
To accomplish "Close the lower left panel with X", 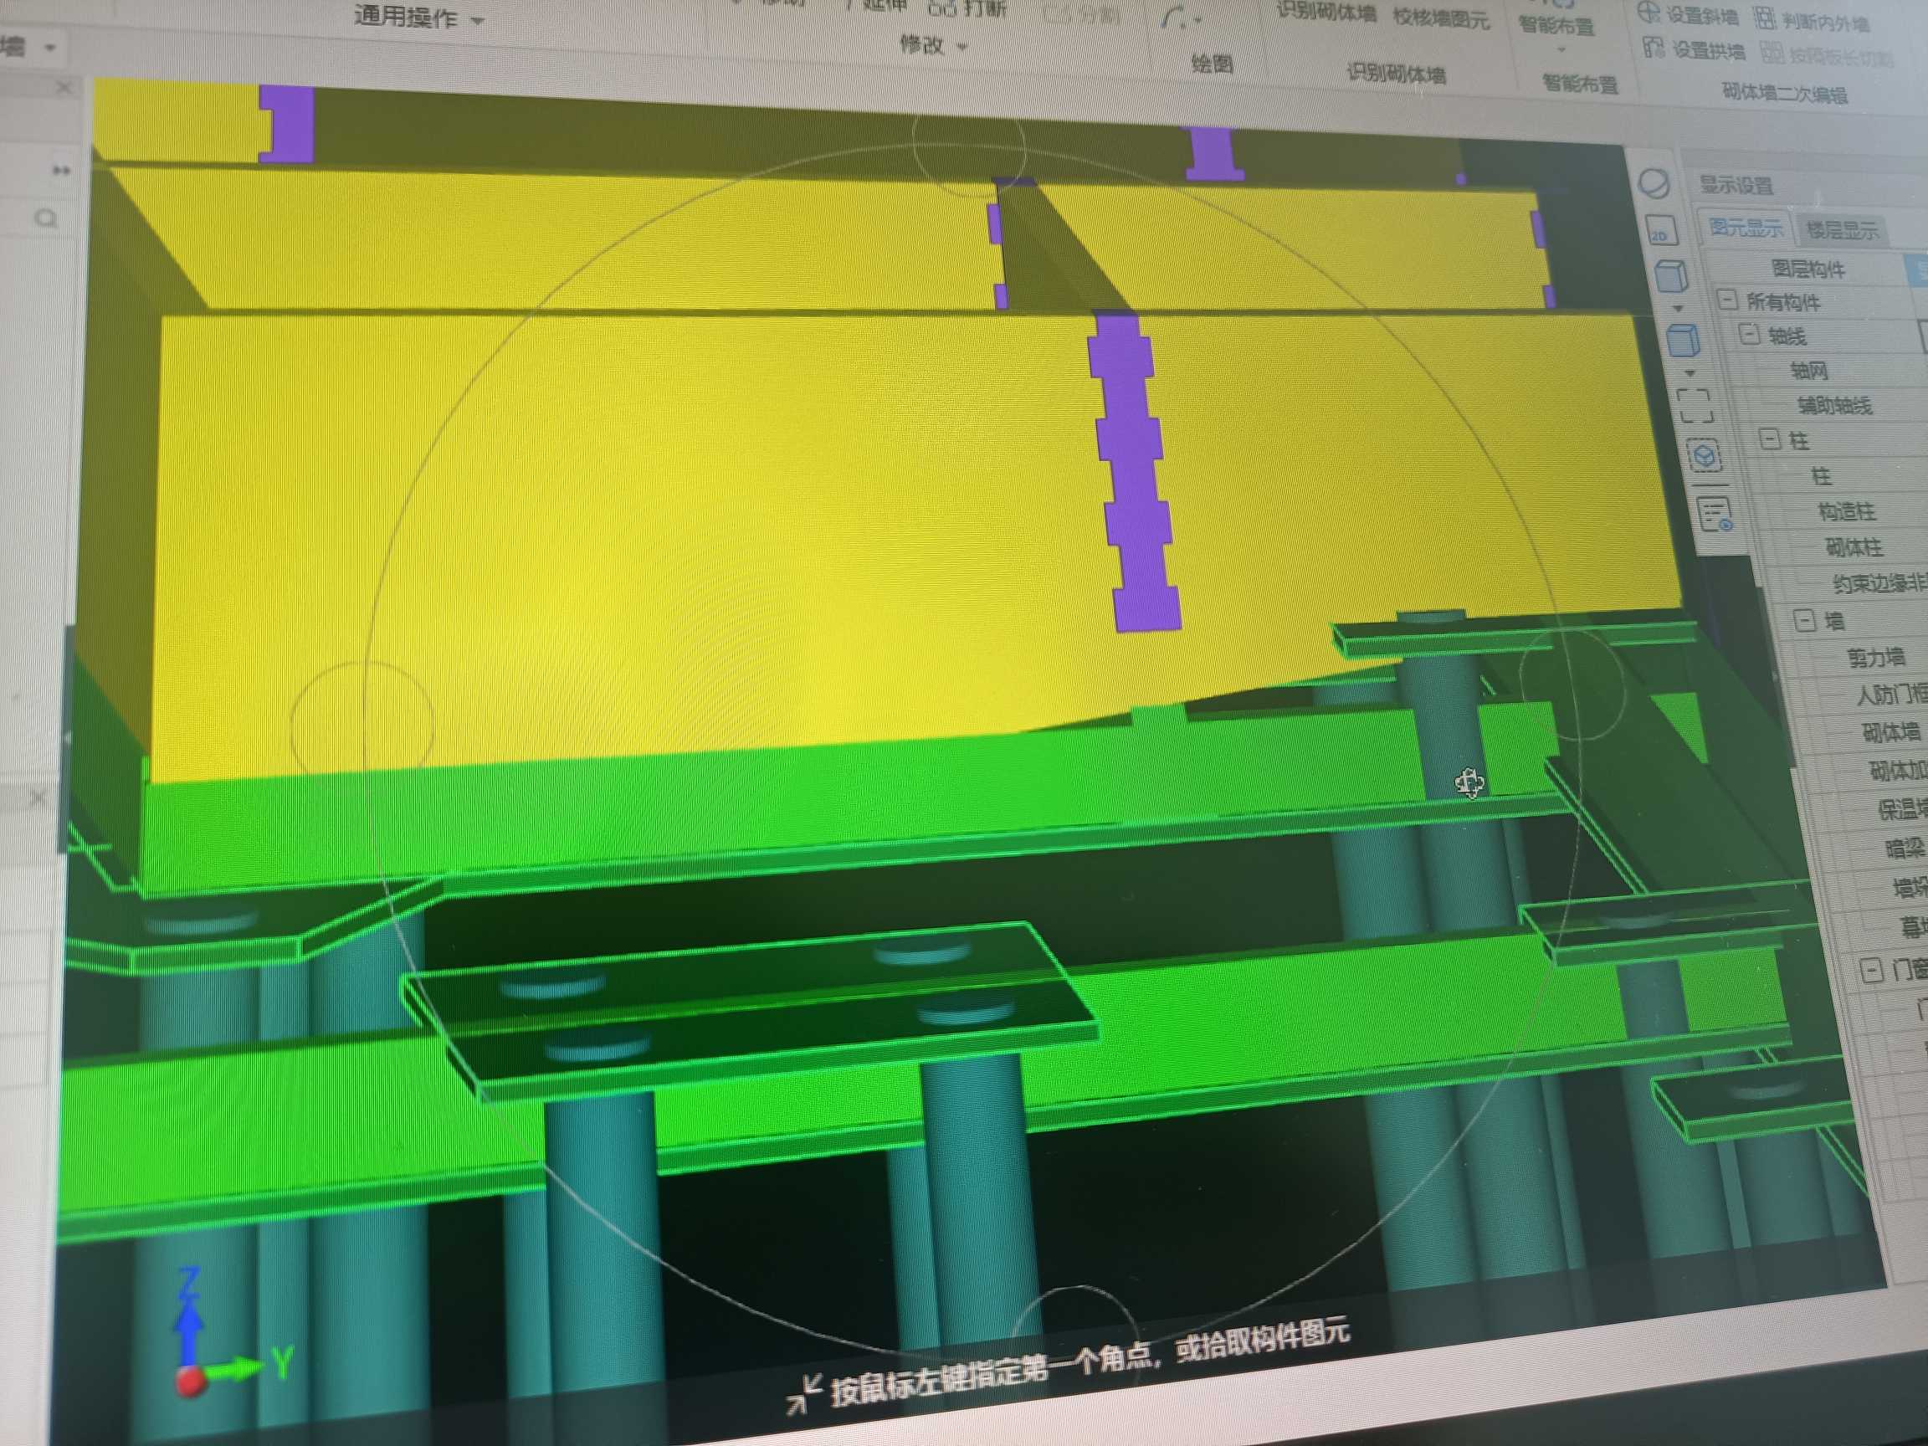I will (x=38, y=797).
